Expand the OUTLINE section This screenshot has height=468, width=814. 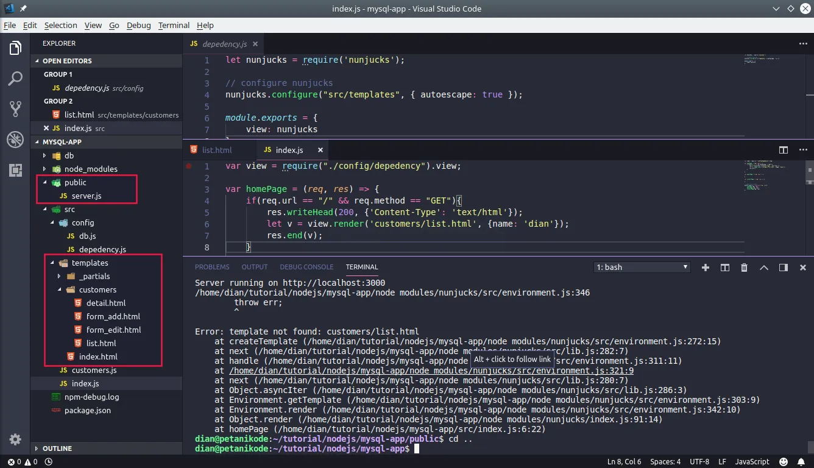tap(106, 448)
